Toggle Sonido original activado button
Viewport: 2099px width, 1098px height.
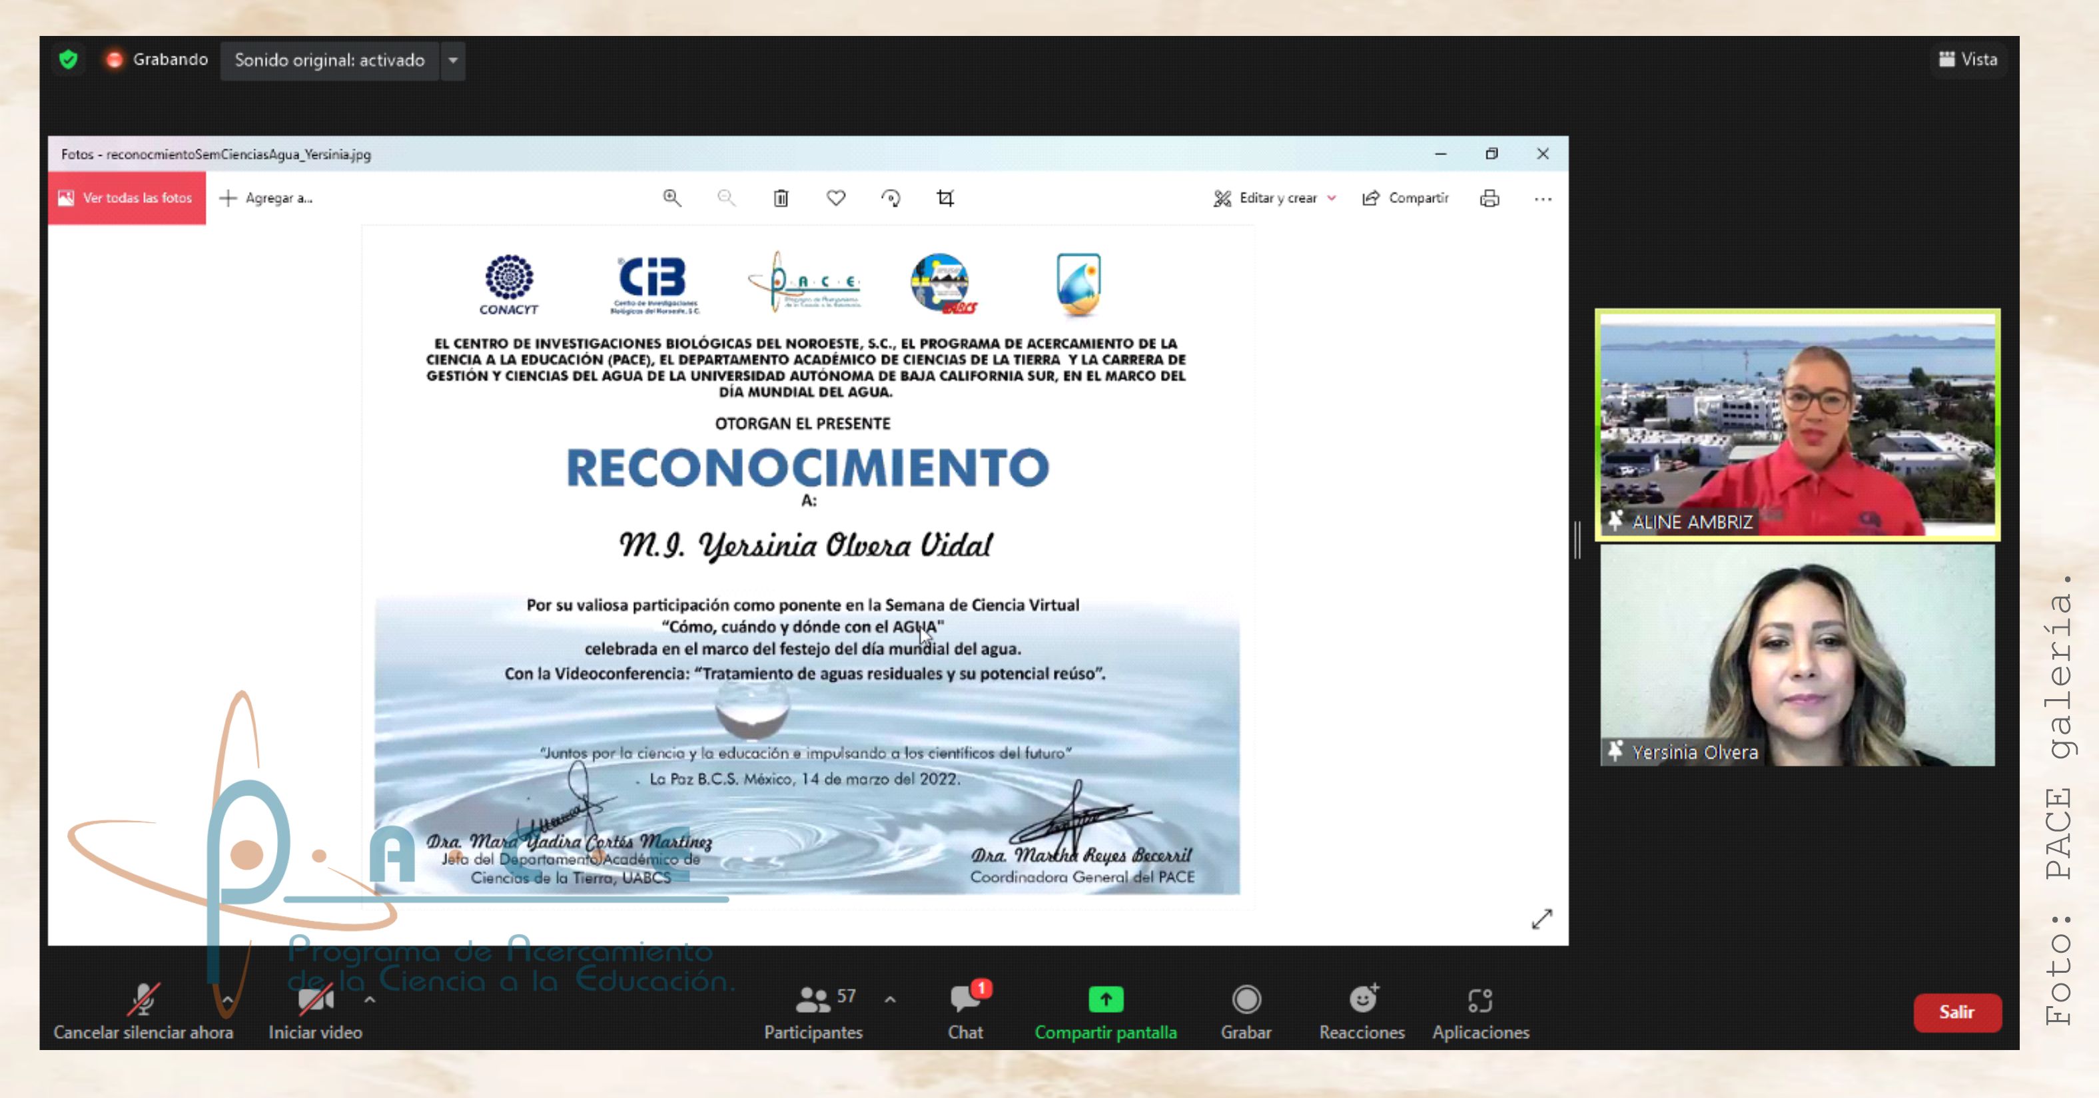pyautogui.click(x=329, y=61)
